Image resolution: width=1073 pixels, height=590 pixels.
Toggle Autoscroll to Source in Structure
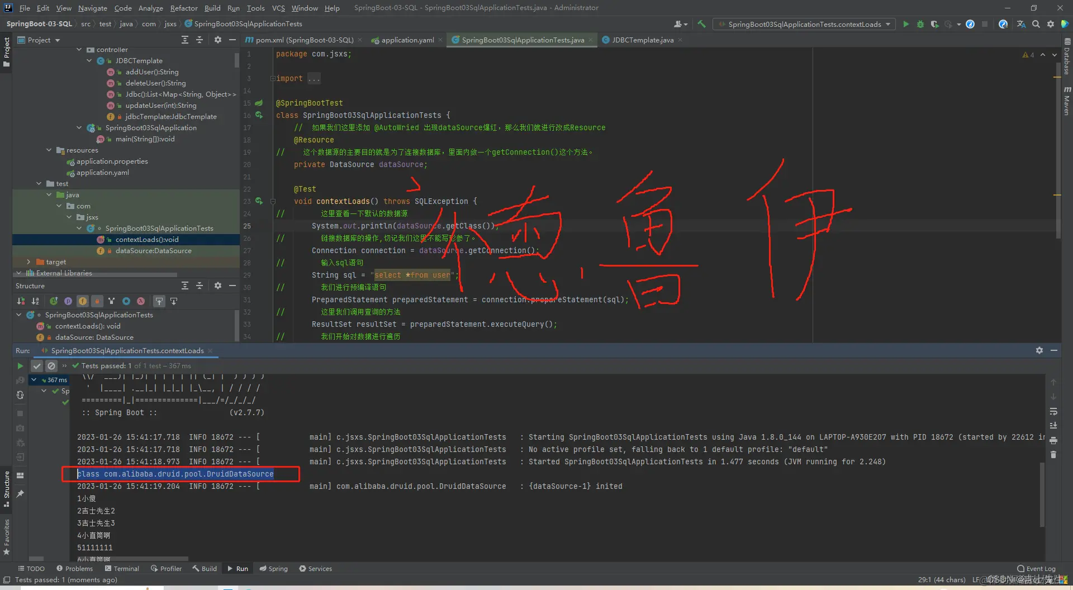click(x=159, y=301)
